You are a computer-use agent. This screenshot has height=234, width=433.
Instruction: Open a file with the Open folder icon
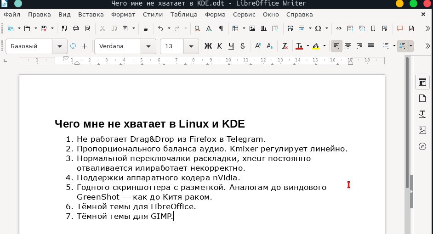click(x=27, y=28)
